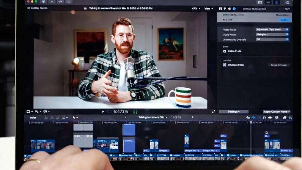Toggle Solo headphones icon
Image resolution: width=302 pixels, height=170 pixels.
point(264,117)
